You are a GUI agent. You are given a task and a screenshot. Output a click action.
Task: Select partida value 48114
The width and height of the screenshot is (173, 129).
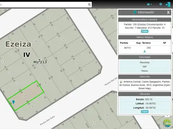(127, 48)
